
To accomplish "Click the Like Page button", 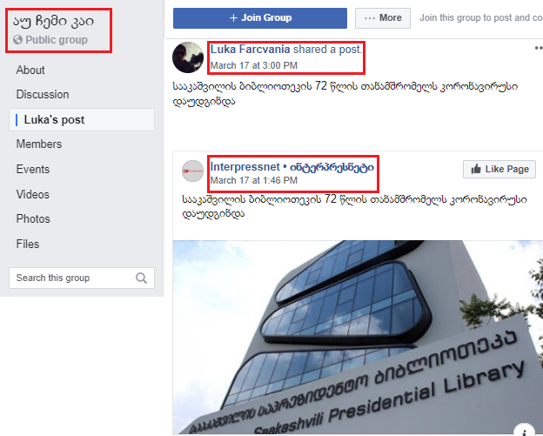I will click(499, 169).
